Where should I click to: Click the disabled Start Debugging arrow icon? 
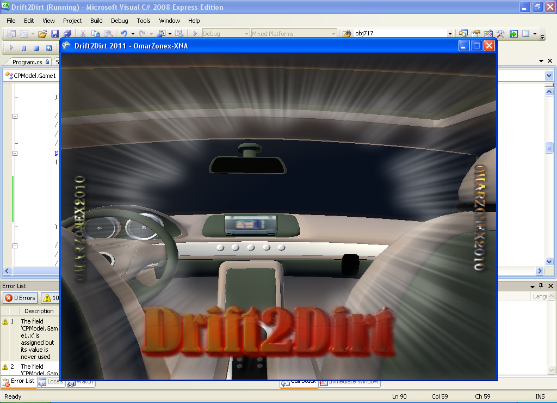[x=195, y=33]
